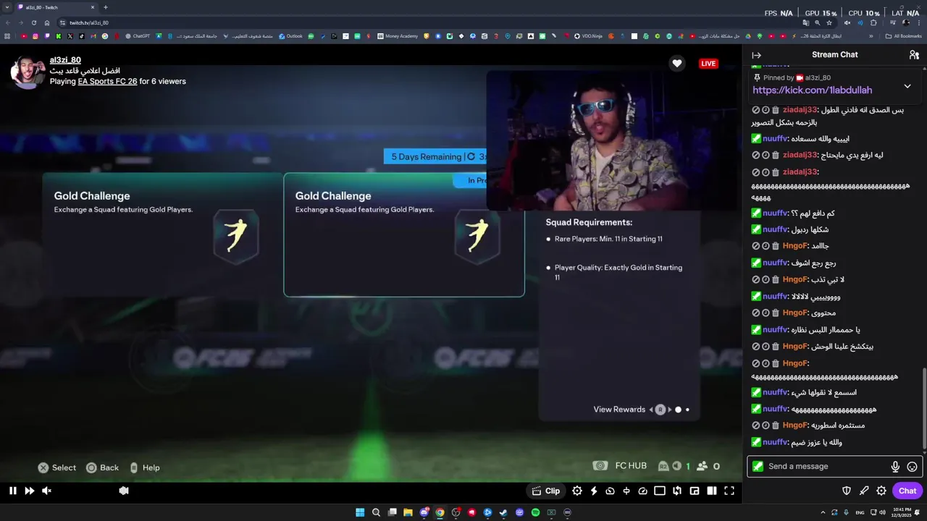Open Outlook bookmark

(x=290, y=36)
